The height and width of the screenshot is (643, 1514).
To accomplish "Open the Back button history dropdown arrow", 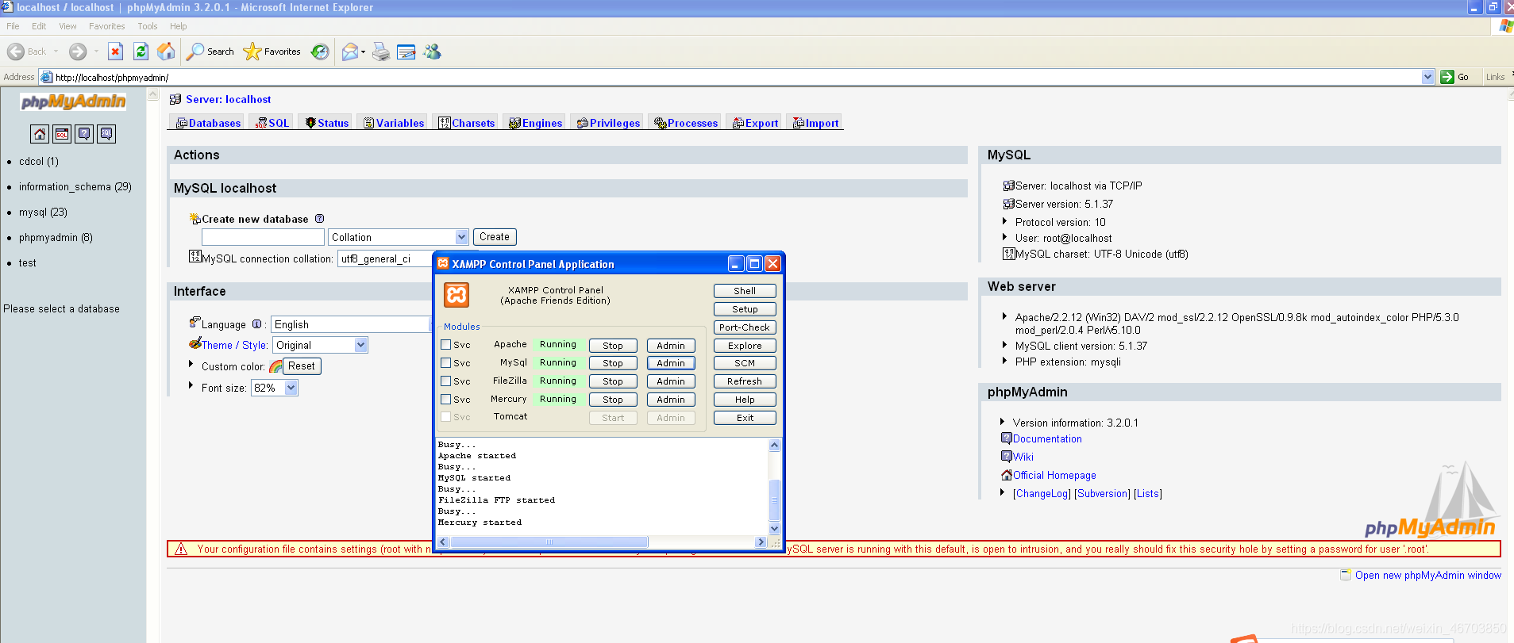I will point(56,52).
